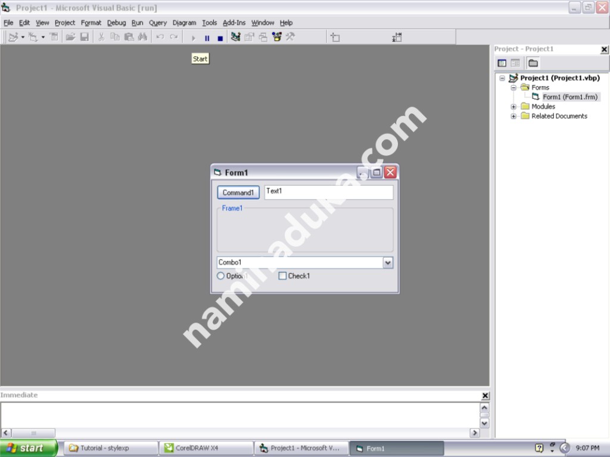Open the Properties Window toolbar icon
The height and width of the screenshot is (457, 610).
[250, 37]
